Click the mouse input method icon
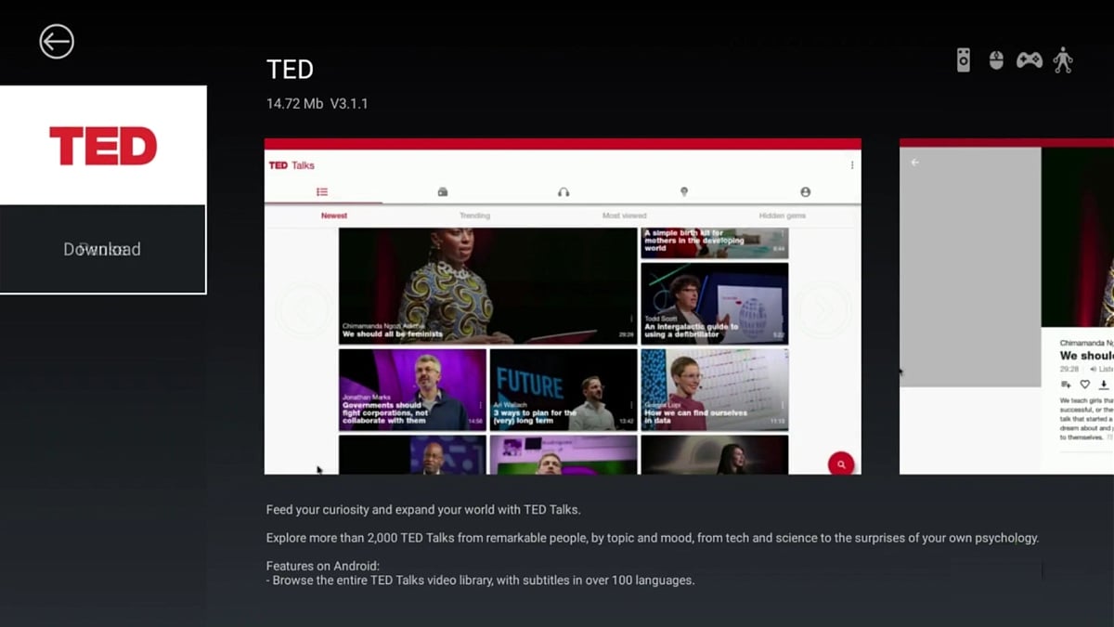 (995, 59)
